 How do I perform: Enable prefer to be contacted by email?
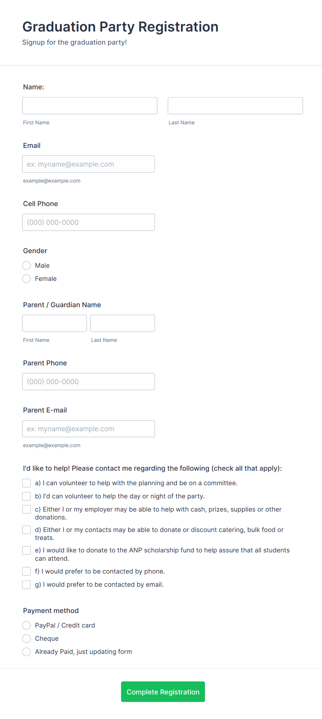[26, 584]
